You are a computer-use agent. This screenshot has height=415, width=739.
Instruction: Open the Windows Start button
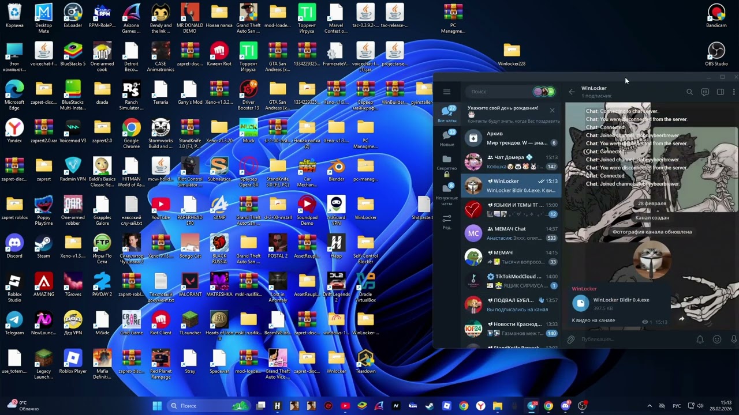click(157, 406)
